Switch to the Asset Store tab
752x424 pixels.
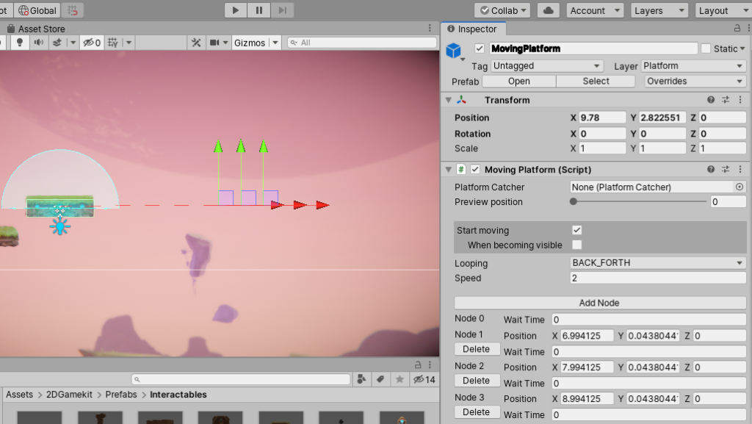tap(41, 29)
